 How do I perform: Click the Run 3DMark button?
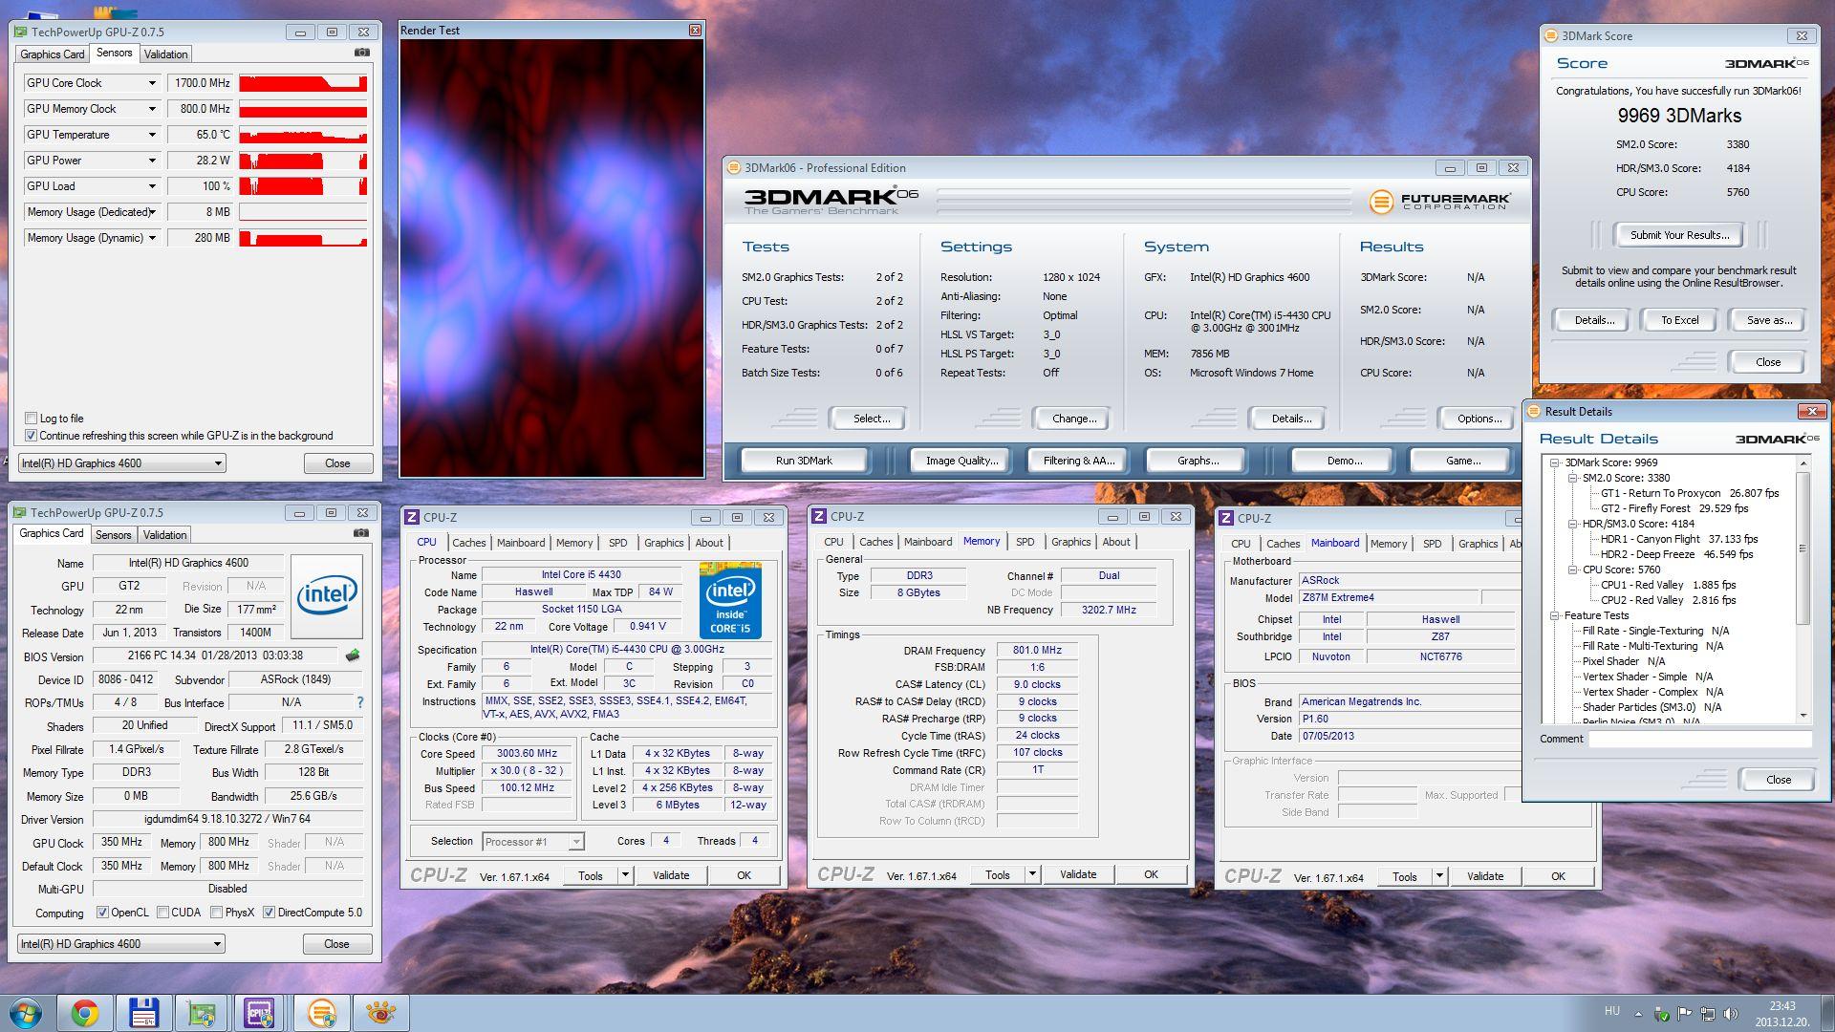[804, 461]
